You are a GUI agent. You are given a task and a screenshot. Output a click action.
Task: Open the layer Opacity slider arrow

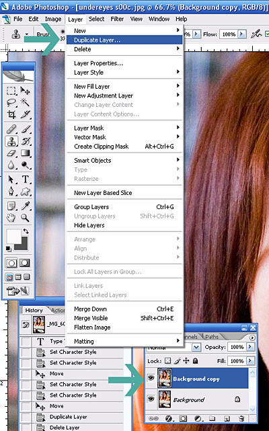pyautogui.click(x=250, y=346)
